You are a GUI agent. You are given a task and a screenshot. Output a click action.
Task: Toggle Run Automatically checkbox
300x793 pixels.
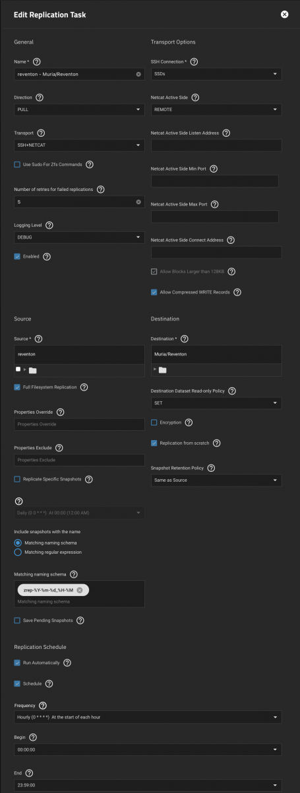pyautogui.click(x=17, y=662)
